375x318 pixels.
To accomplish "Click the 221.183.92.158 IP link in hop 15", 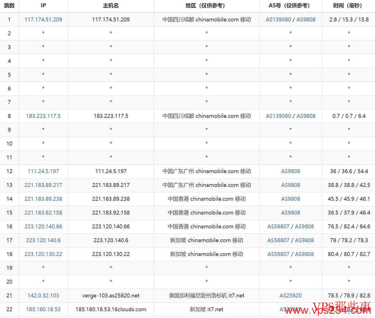I will point(43,213).
